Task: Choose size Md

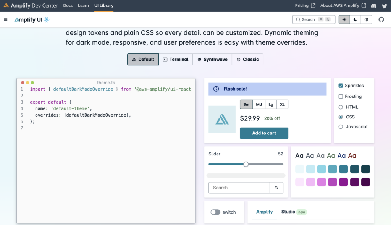Action: [x=259, y=104]
